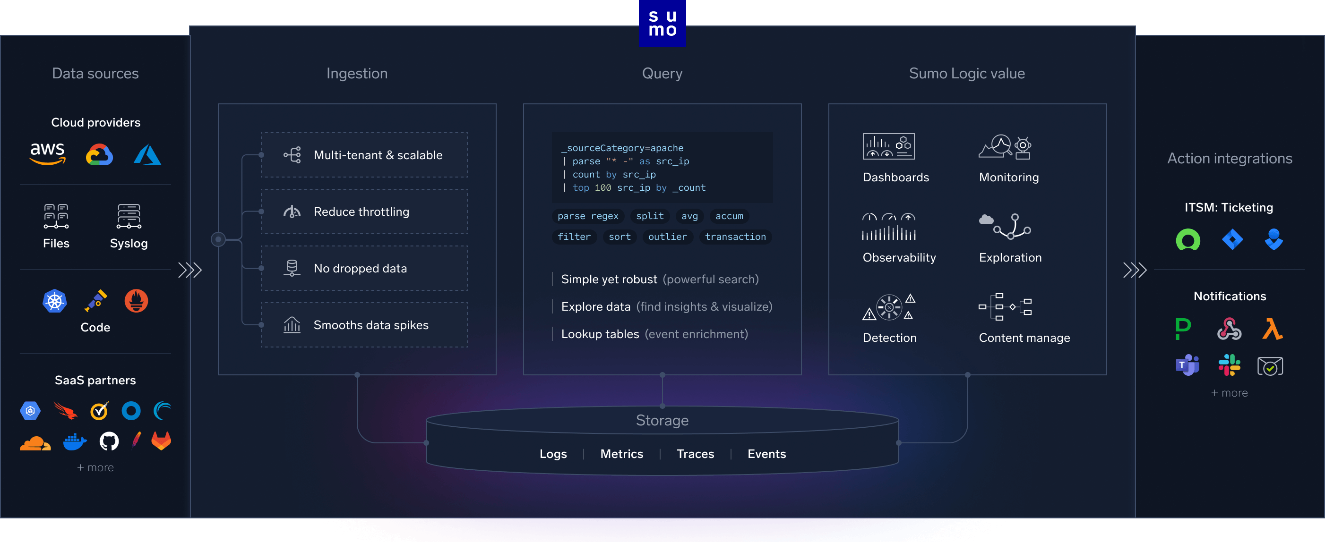This screenshot has height=542, width=1325.
Task: Click the Slack icon
Action: coord(1230,365)
